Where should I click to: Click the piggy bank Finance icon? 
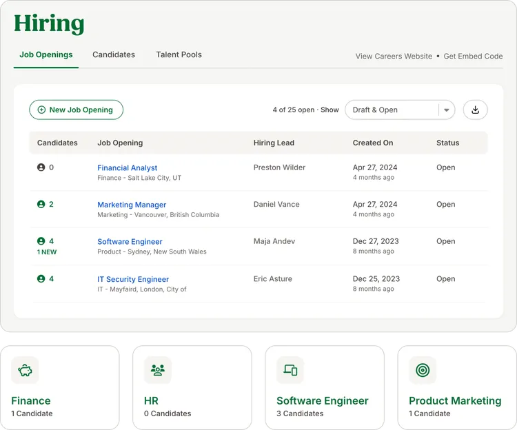coord(25,370)
